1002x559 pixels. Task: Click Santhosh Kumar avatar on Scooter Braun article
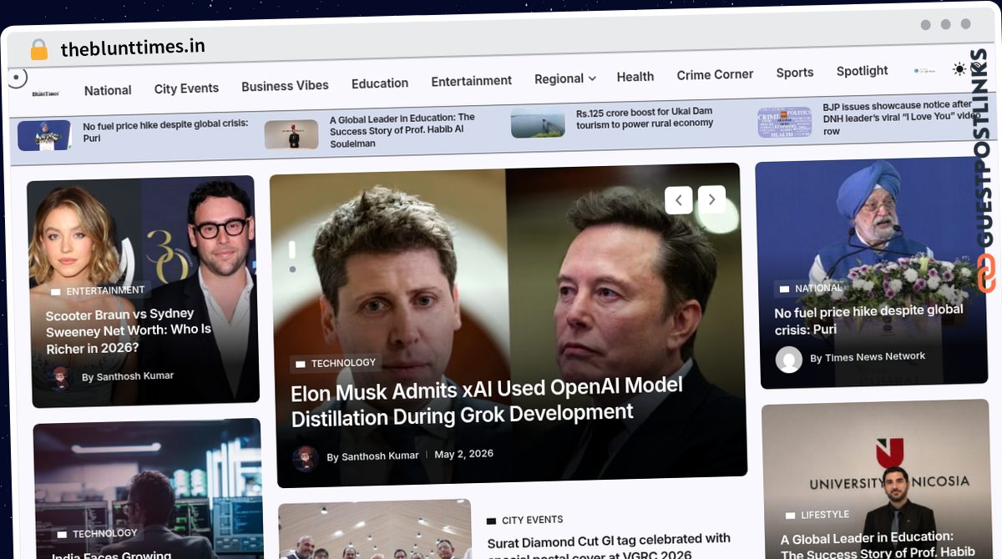tap(60, 378)
